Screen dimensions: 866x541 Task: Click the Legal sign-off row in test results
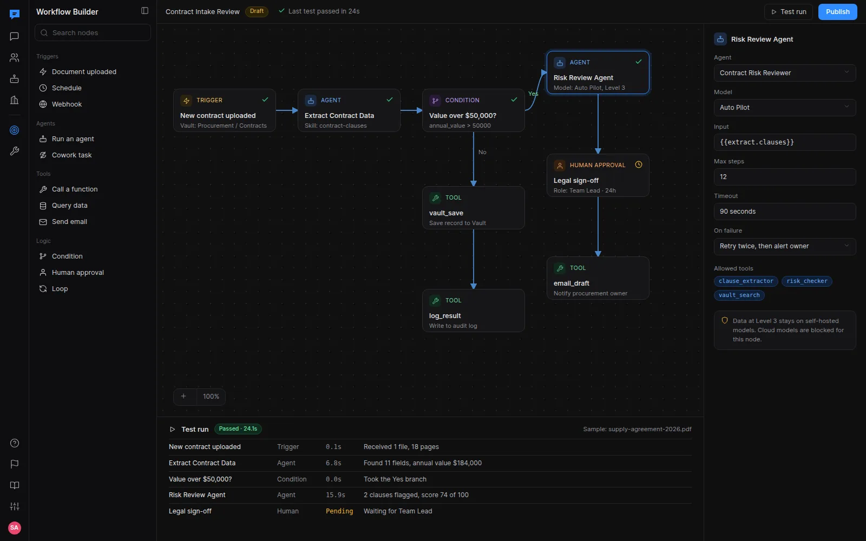430,511
